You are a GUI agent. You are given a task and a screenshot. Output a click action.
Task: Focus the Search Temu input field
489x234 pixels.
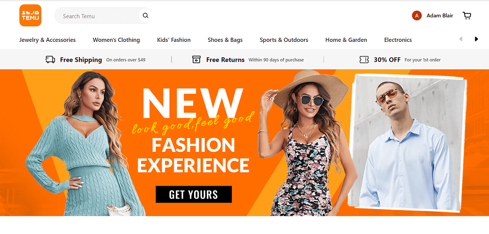coord(97,16)
